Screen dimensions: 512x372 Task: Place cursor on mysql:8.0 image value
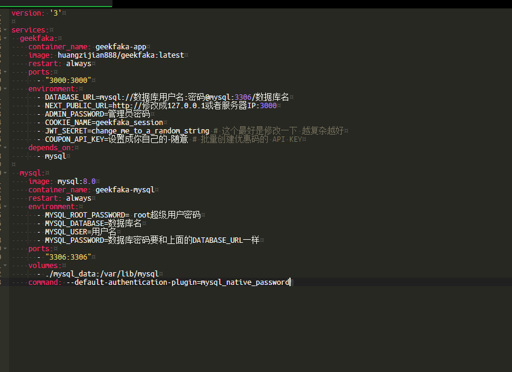pos(76,181)
